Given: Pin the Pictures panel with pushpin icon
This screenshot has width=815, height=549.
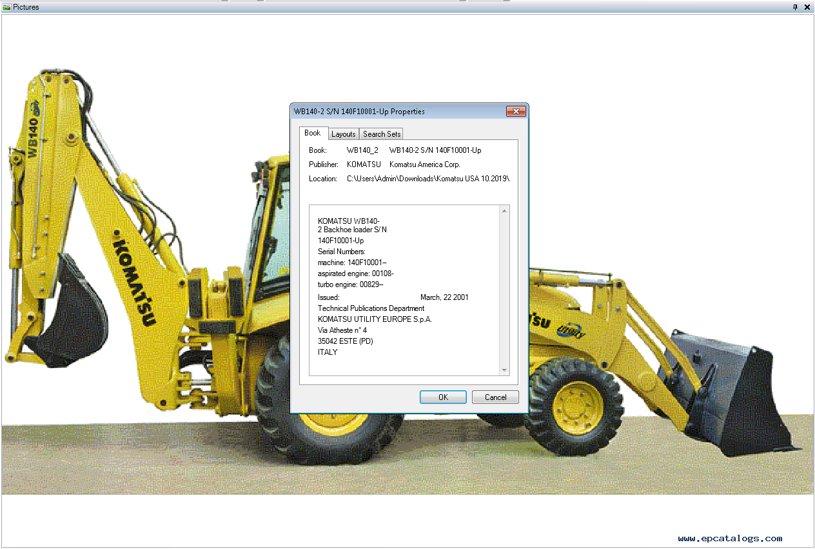Looking at the screenshot, I should point(795,7).
